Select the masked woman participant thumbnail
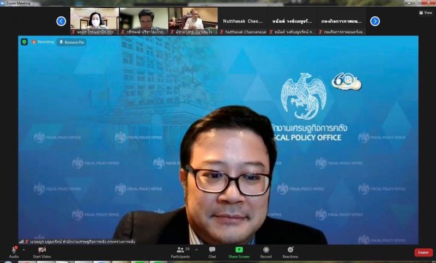The image size is (436, 263). [x=94, y=21]
